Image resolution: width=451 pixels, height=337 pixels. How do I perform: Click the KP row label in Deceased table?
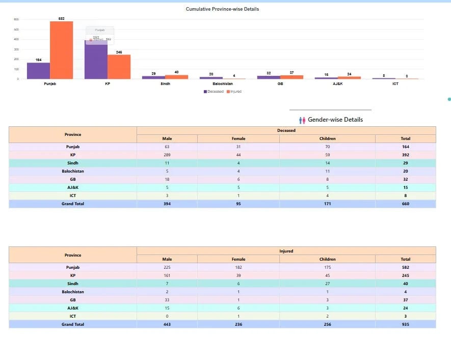[73, 155]
